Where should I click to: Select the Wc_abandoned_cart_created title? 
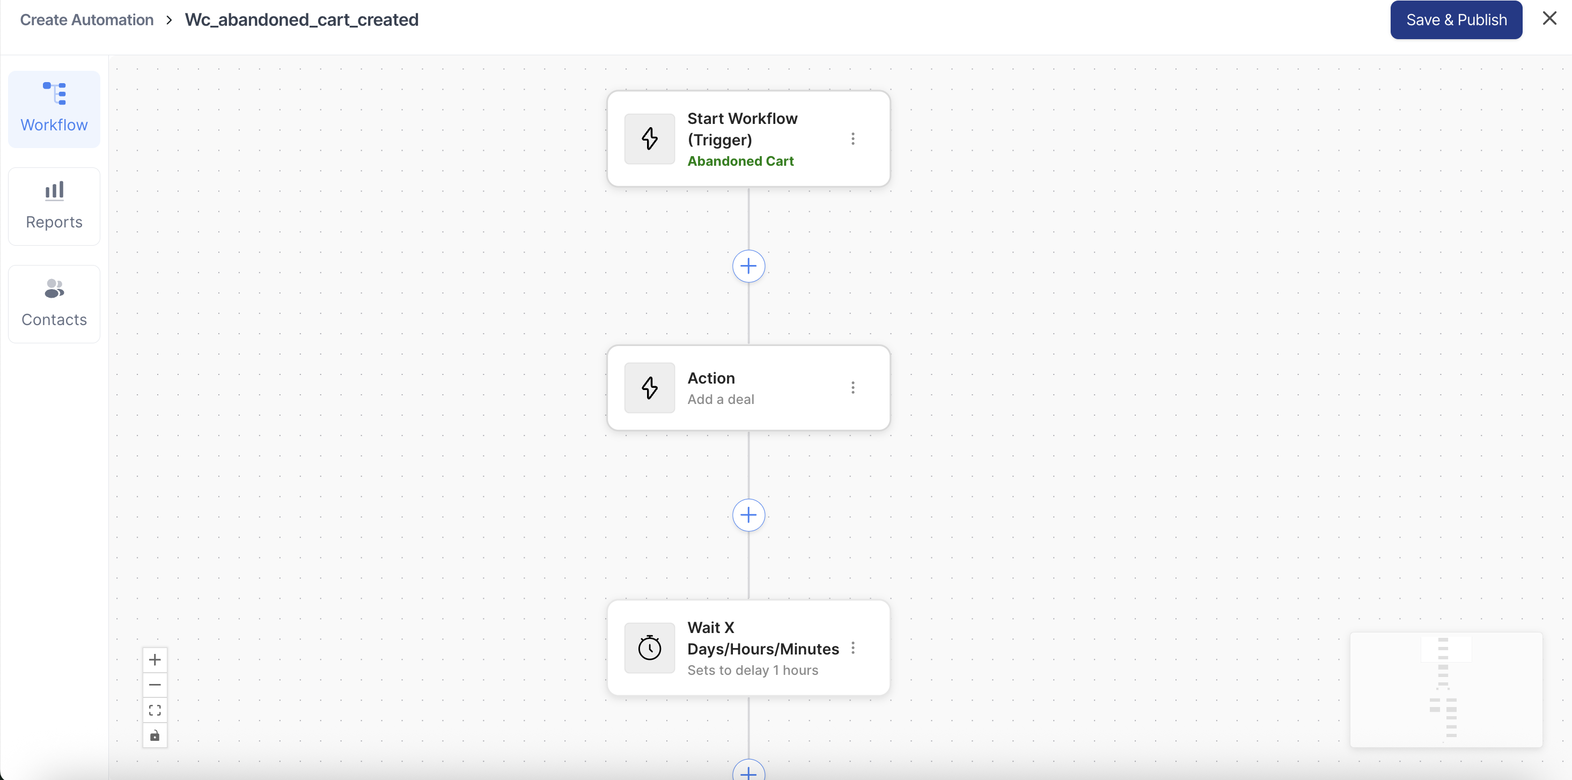point(302,19)
